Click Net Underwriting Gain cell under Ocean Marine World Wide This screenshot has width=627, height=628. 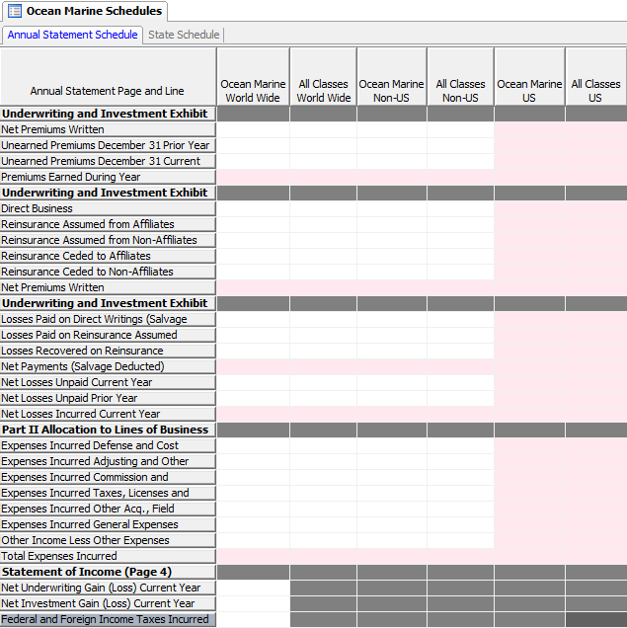pos(253,588)
